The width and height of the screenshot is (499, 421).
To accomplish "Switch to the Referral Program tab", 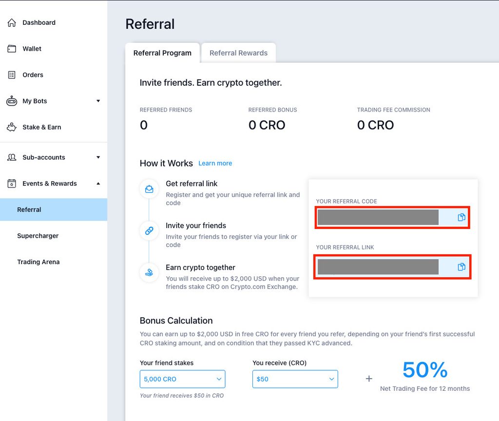I will [162, 53].
